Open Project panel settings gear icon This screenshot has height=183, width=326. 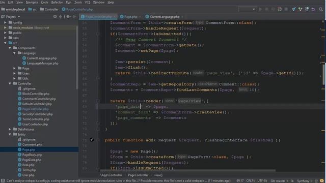coord(68,17)
